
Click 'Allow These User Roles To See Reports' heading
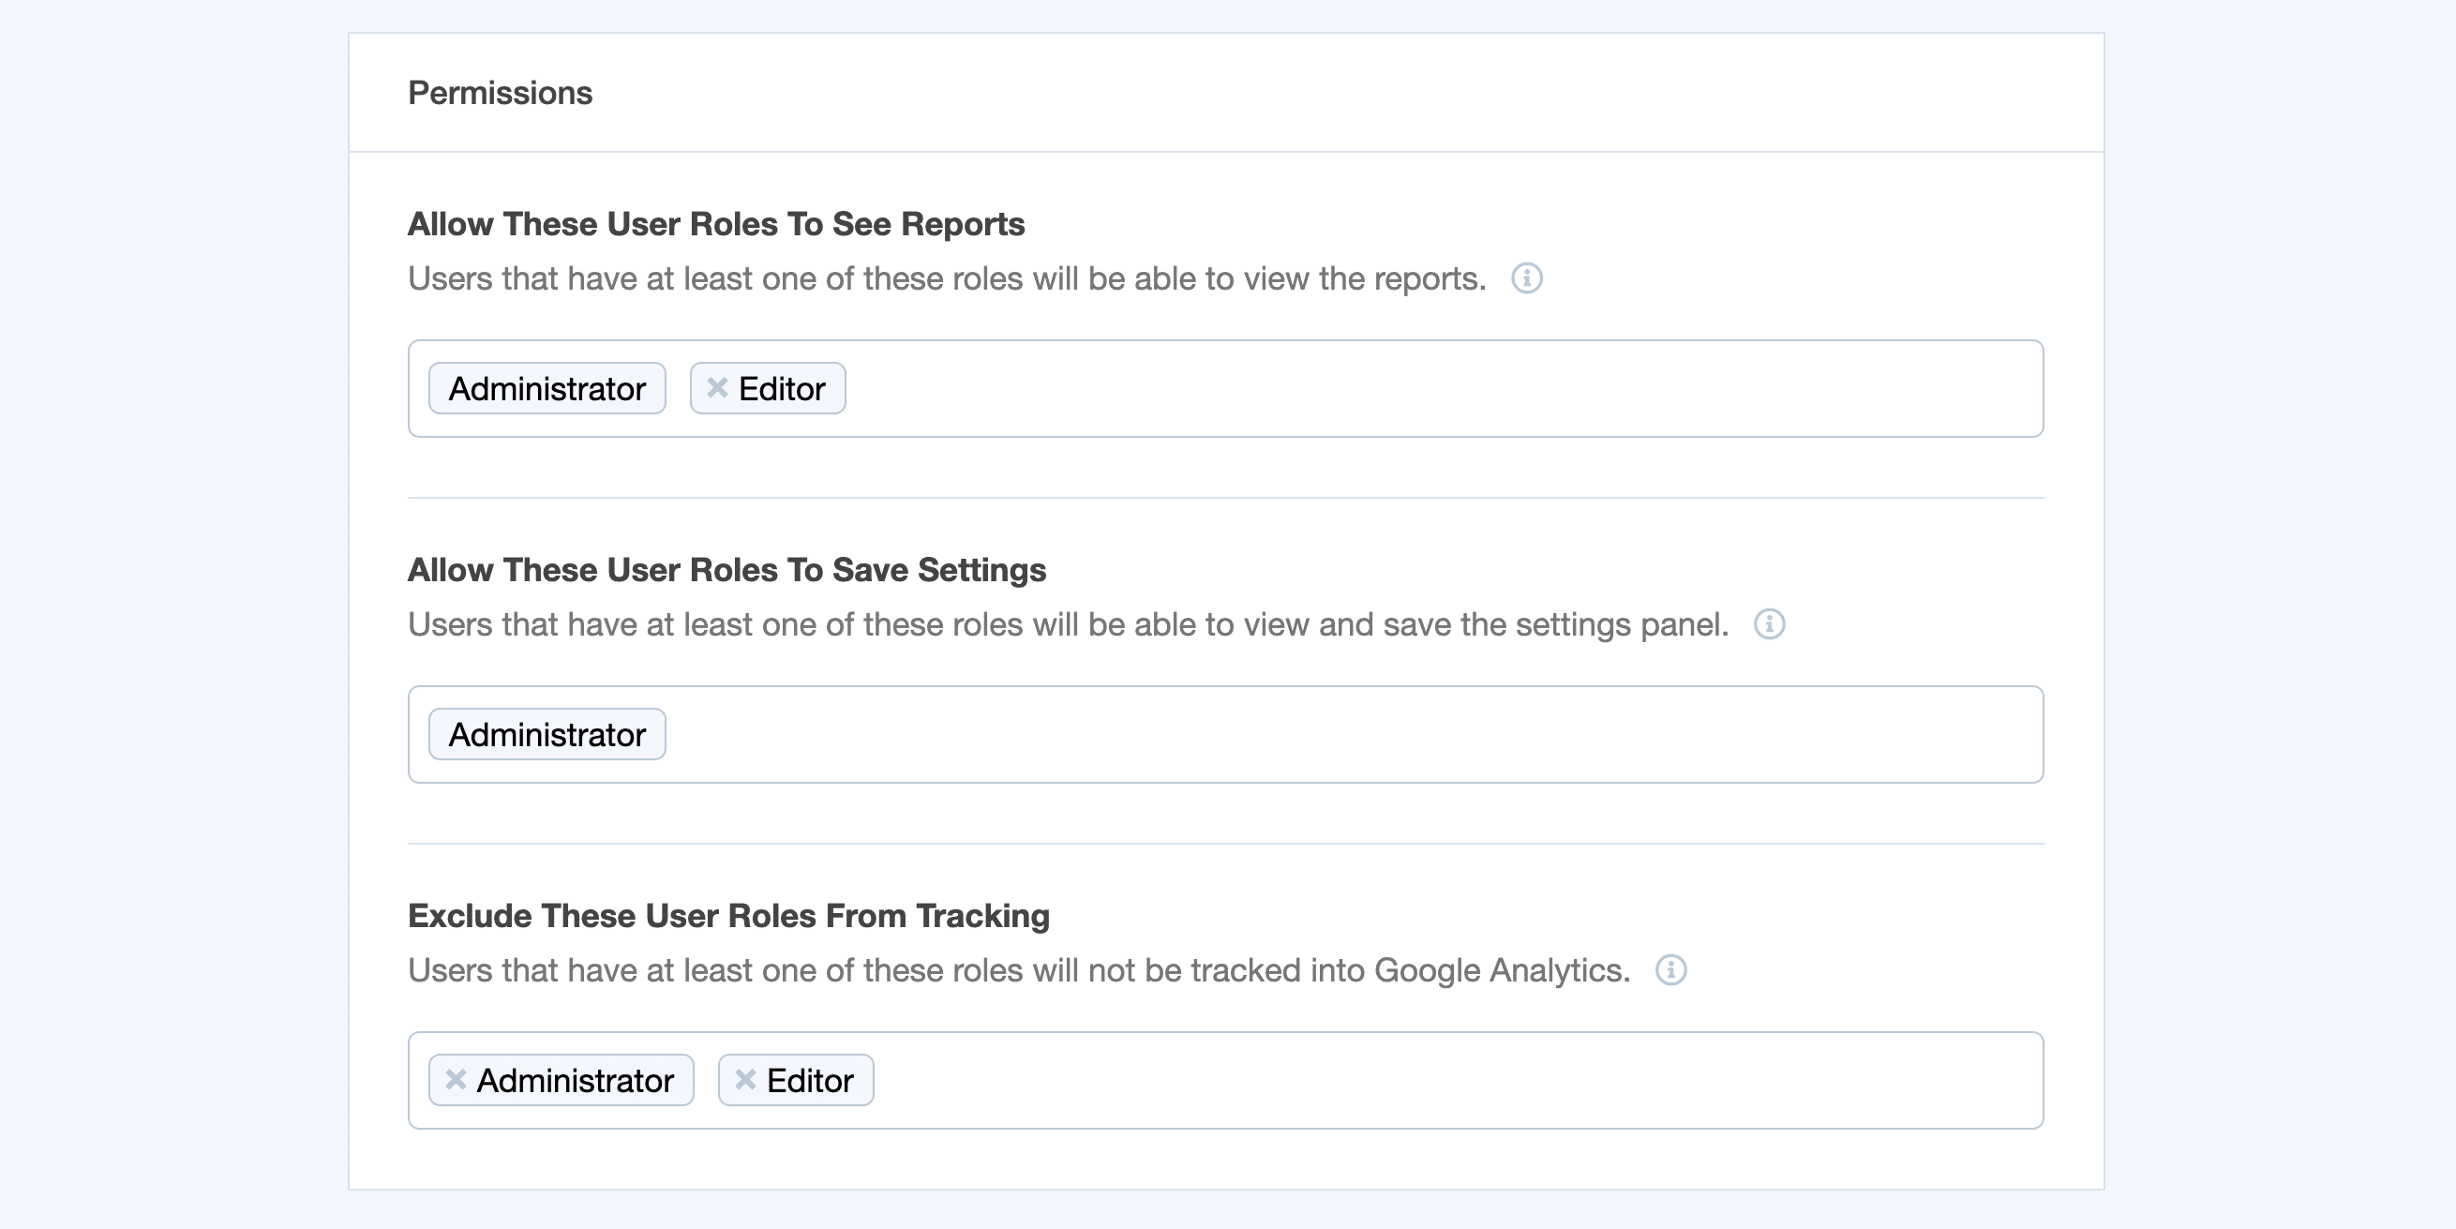point(716,224)
